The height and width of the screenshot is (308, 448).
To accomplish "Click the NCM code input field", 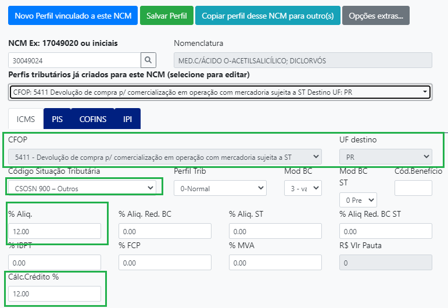I will point(74,60).
